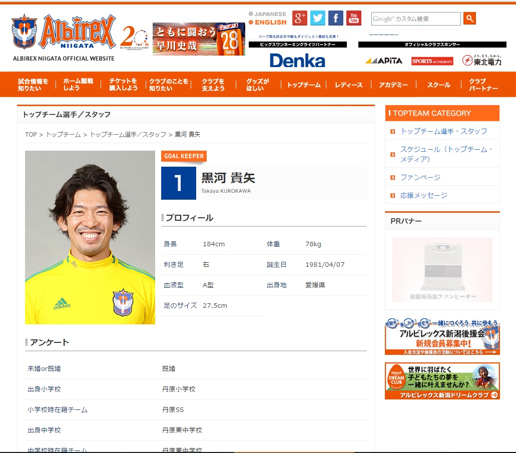Click the Sports Authority sponsor logo
The image size is (516, 453).
(432, 61)
